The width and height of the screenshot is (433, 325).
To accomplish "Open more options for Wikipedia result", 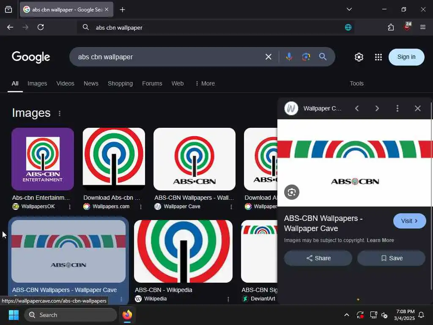I will (228, 299).
